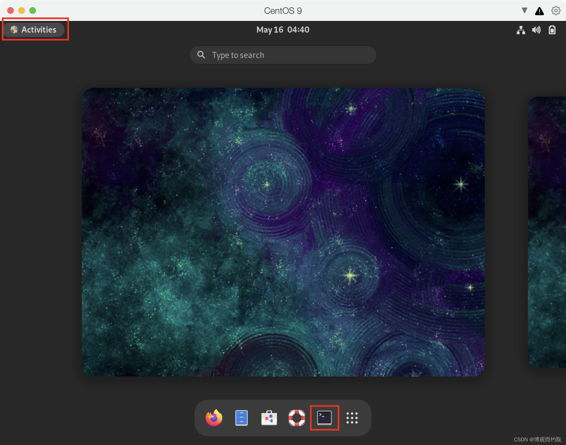Maximize the CentOS 9 VM window
The image size is (566, 445).
click(x=33, y=10)
